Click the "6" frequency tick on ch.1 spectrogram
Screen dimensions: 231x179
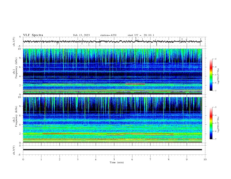[20, 67]
